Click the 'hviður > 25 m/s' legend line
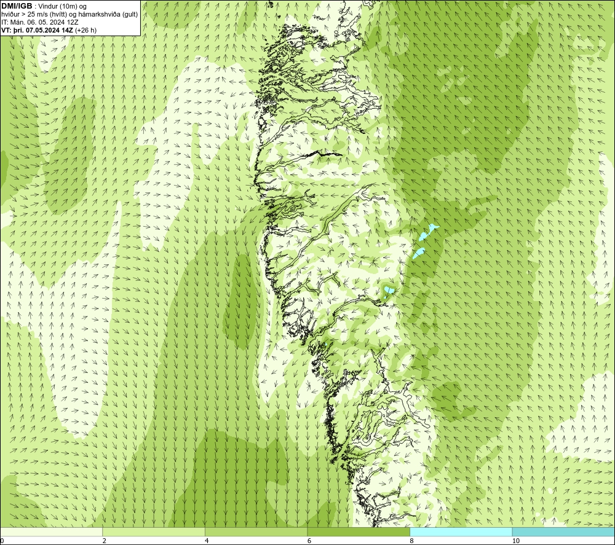615x545 pixels. tap(69, 14)
